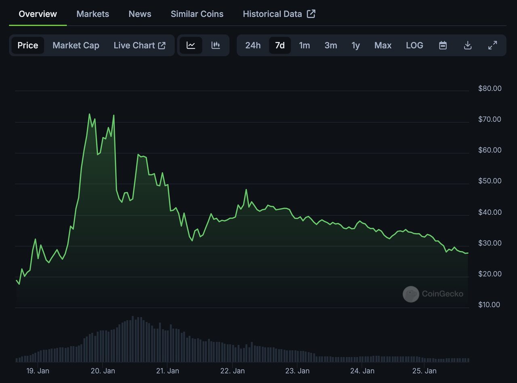Image resolution: width=517 pixels, height=383 pixels.
Task: Click the 25. Jan date label
Action: tap(425, 370)
